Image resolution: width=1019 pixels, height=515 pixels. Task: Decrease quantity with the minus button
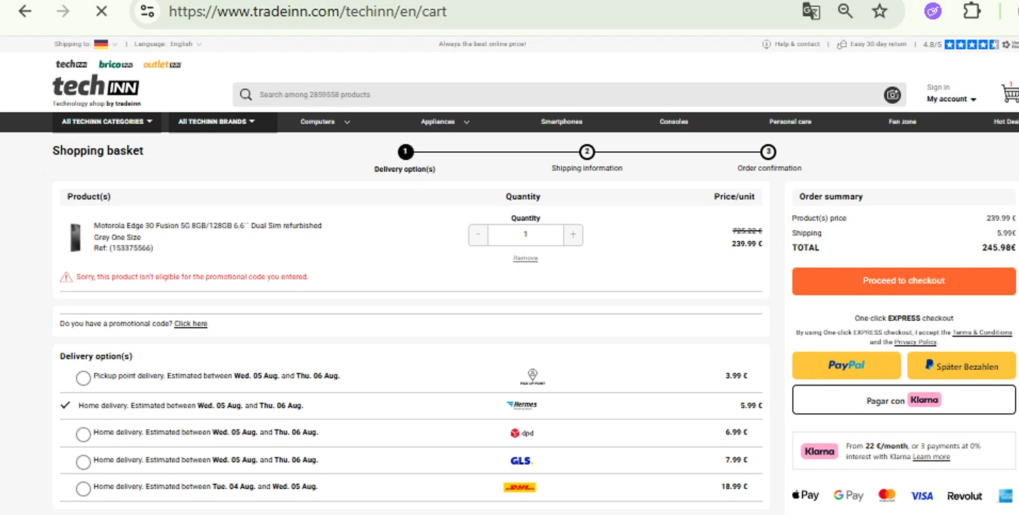point(478,235)
